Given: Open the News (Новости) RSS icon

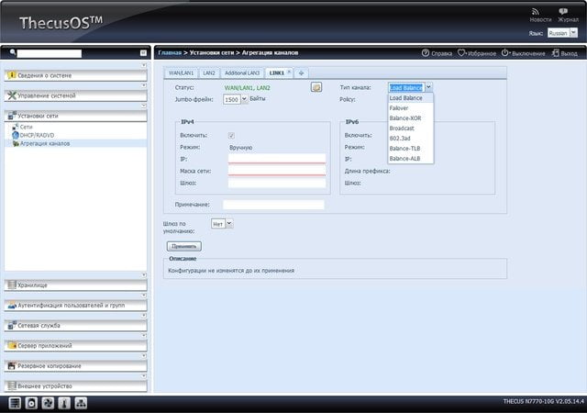Looking at the screenshot, I should [536, 12].
